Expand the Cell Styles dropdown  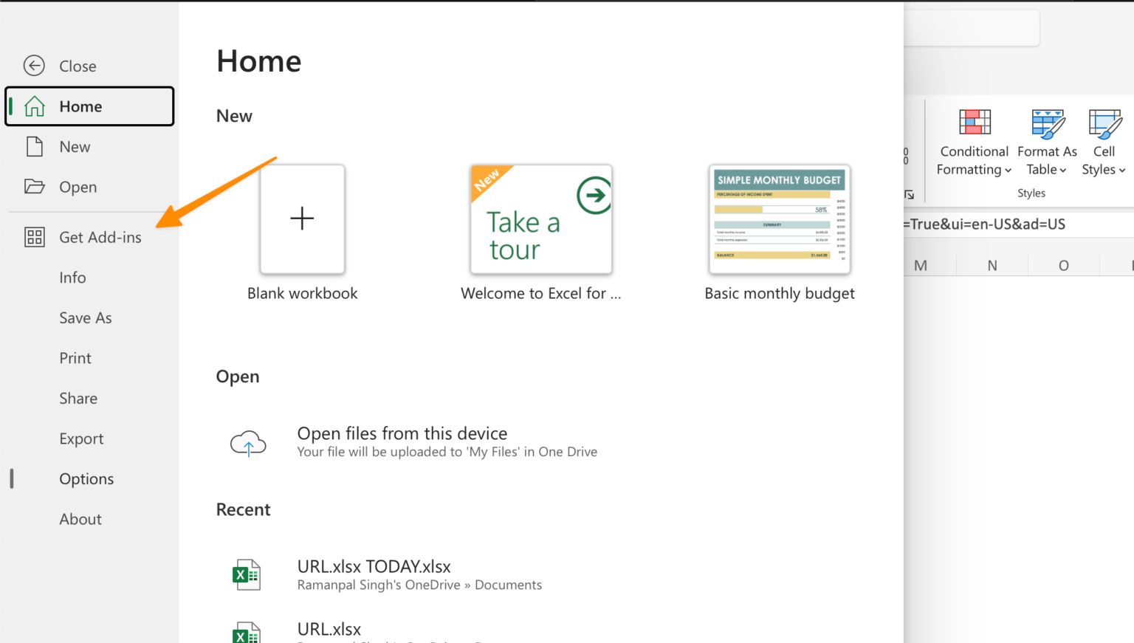pos(1121,169)
